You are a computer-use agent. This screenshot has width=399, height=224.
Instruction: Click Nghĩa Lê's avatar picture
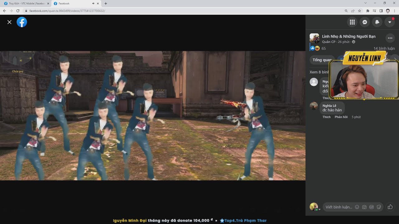pos(314,106)
